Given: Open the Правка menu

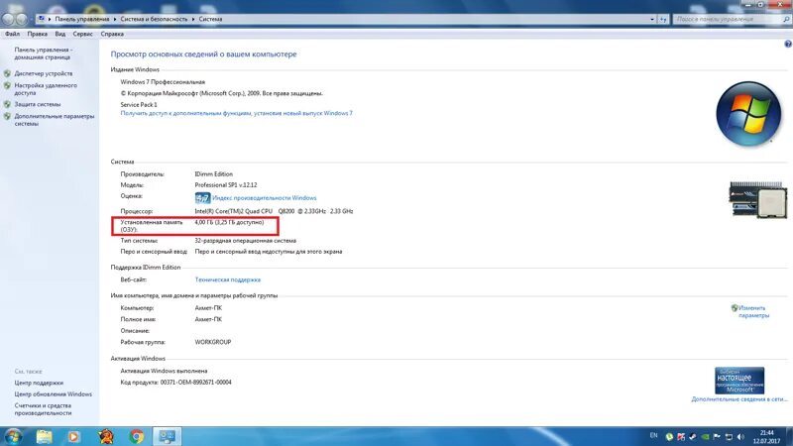Looking at the screenshot, I should 38,34.
